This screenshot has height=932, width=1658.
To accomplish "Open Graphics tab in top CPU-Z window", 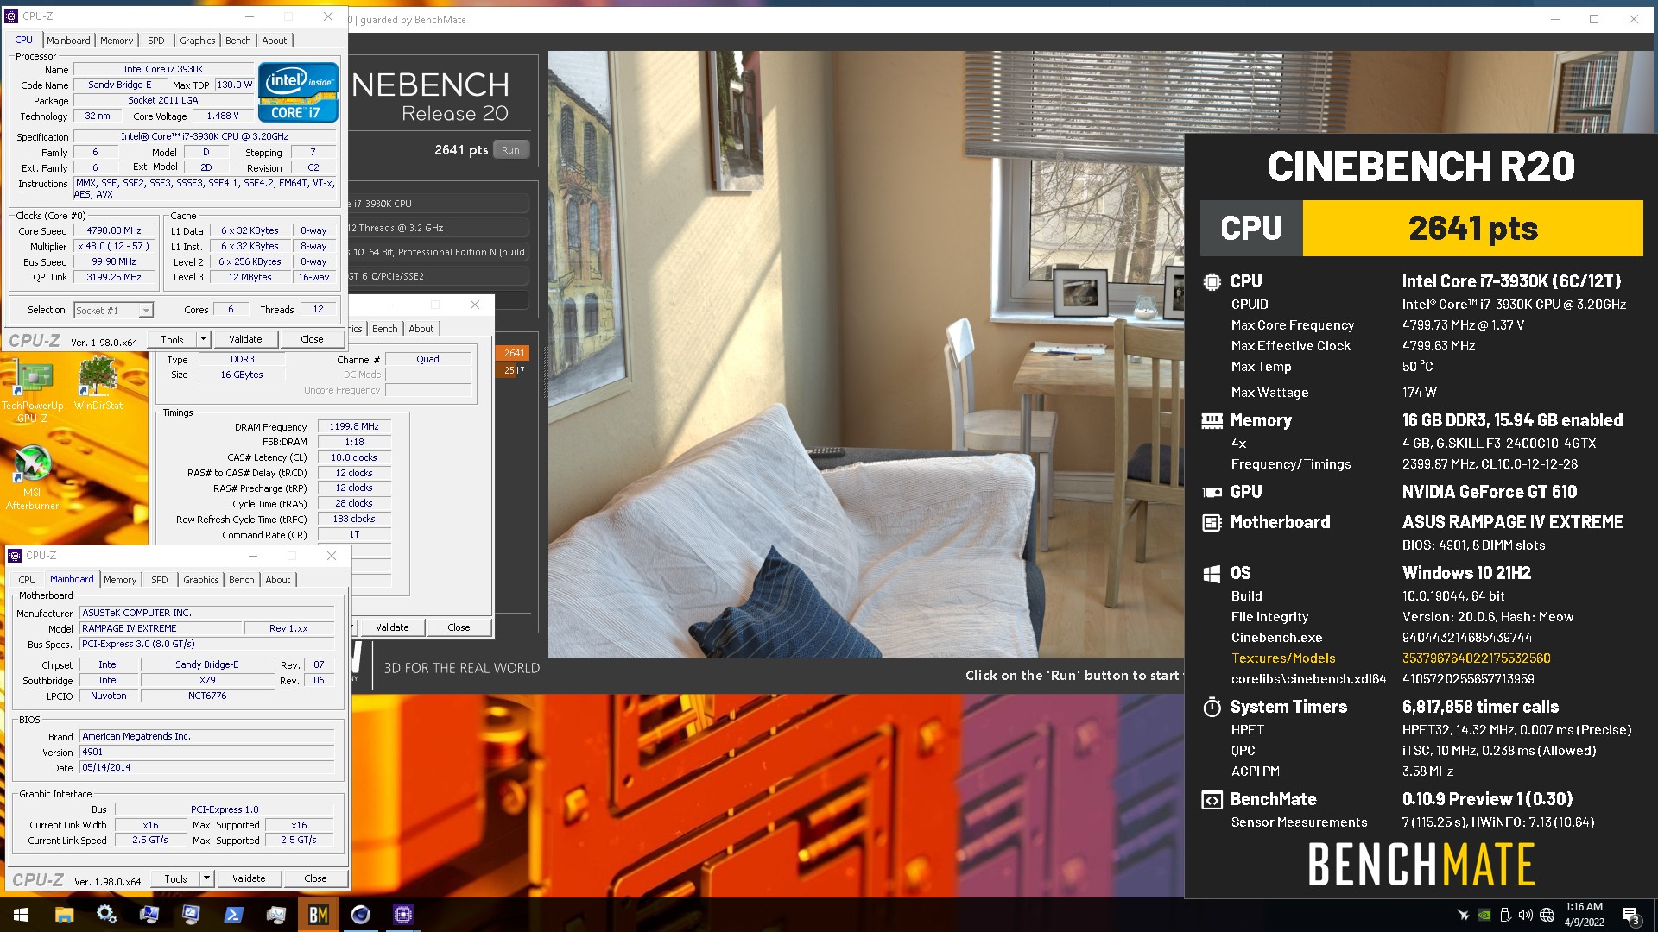I will click(197, 41).
